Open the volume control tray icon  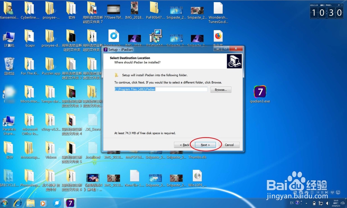[x=327, y=203]
